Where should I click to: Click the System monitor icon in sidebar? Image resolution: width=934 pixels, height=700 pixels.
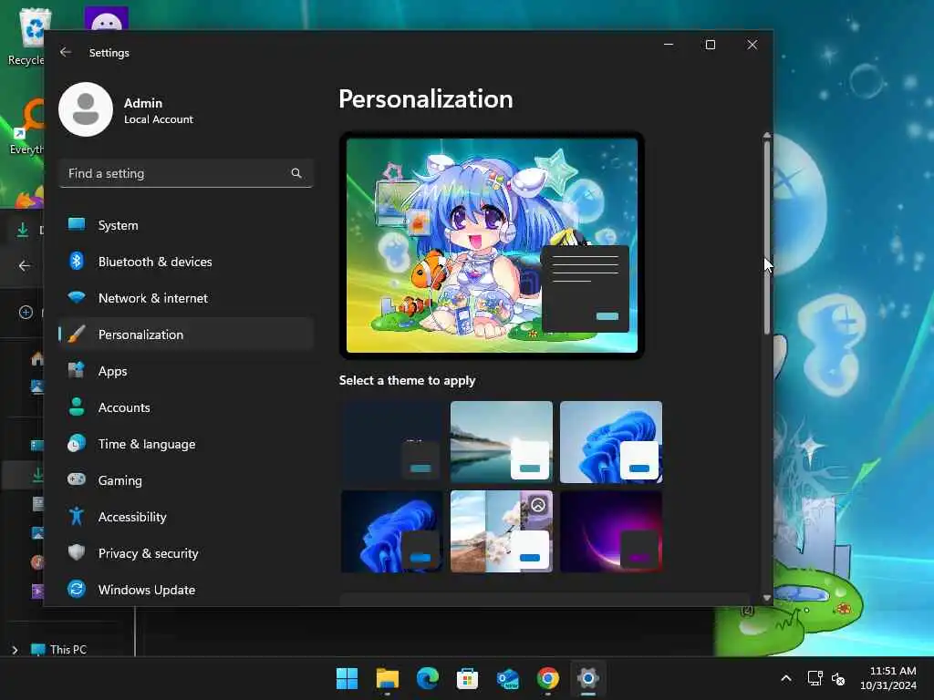pos(77,224)
